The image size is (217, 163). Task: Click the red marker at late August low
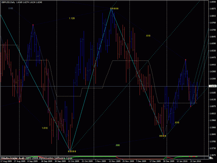pyautogui.click(x=19, y=102)
